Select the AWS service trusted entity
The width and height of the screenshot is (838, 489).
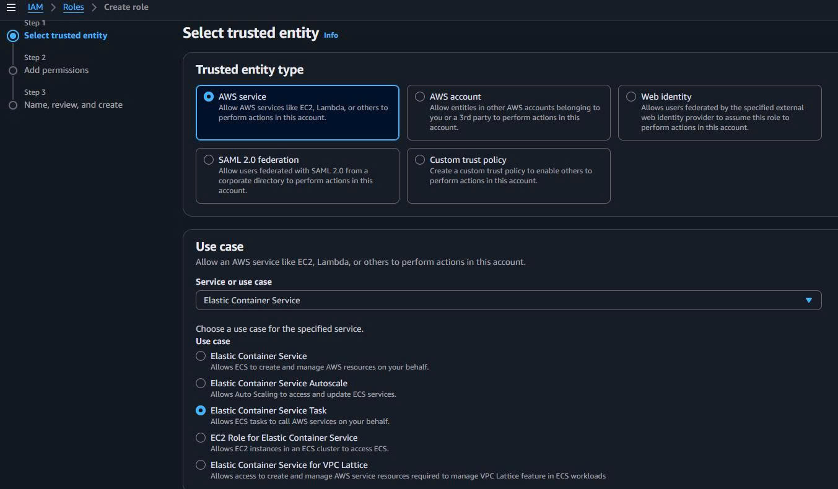pos(208,96)
